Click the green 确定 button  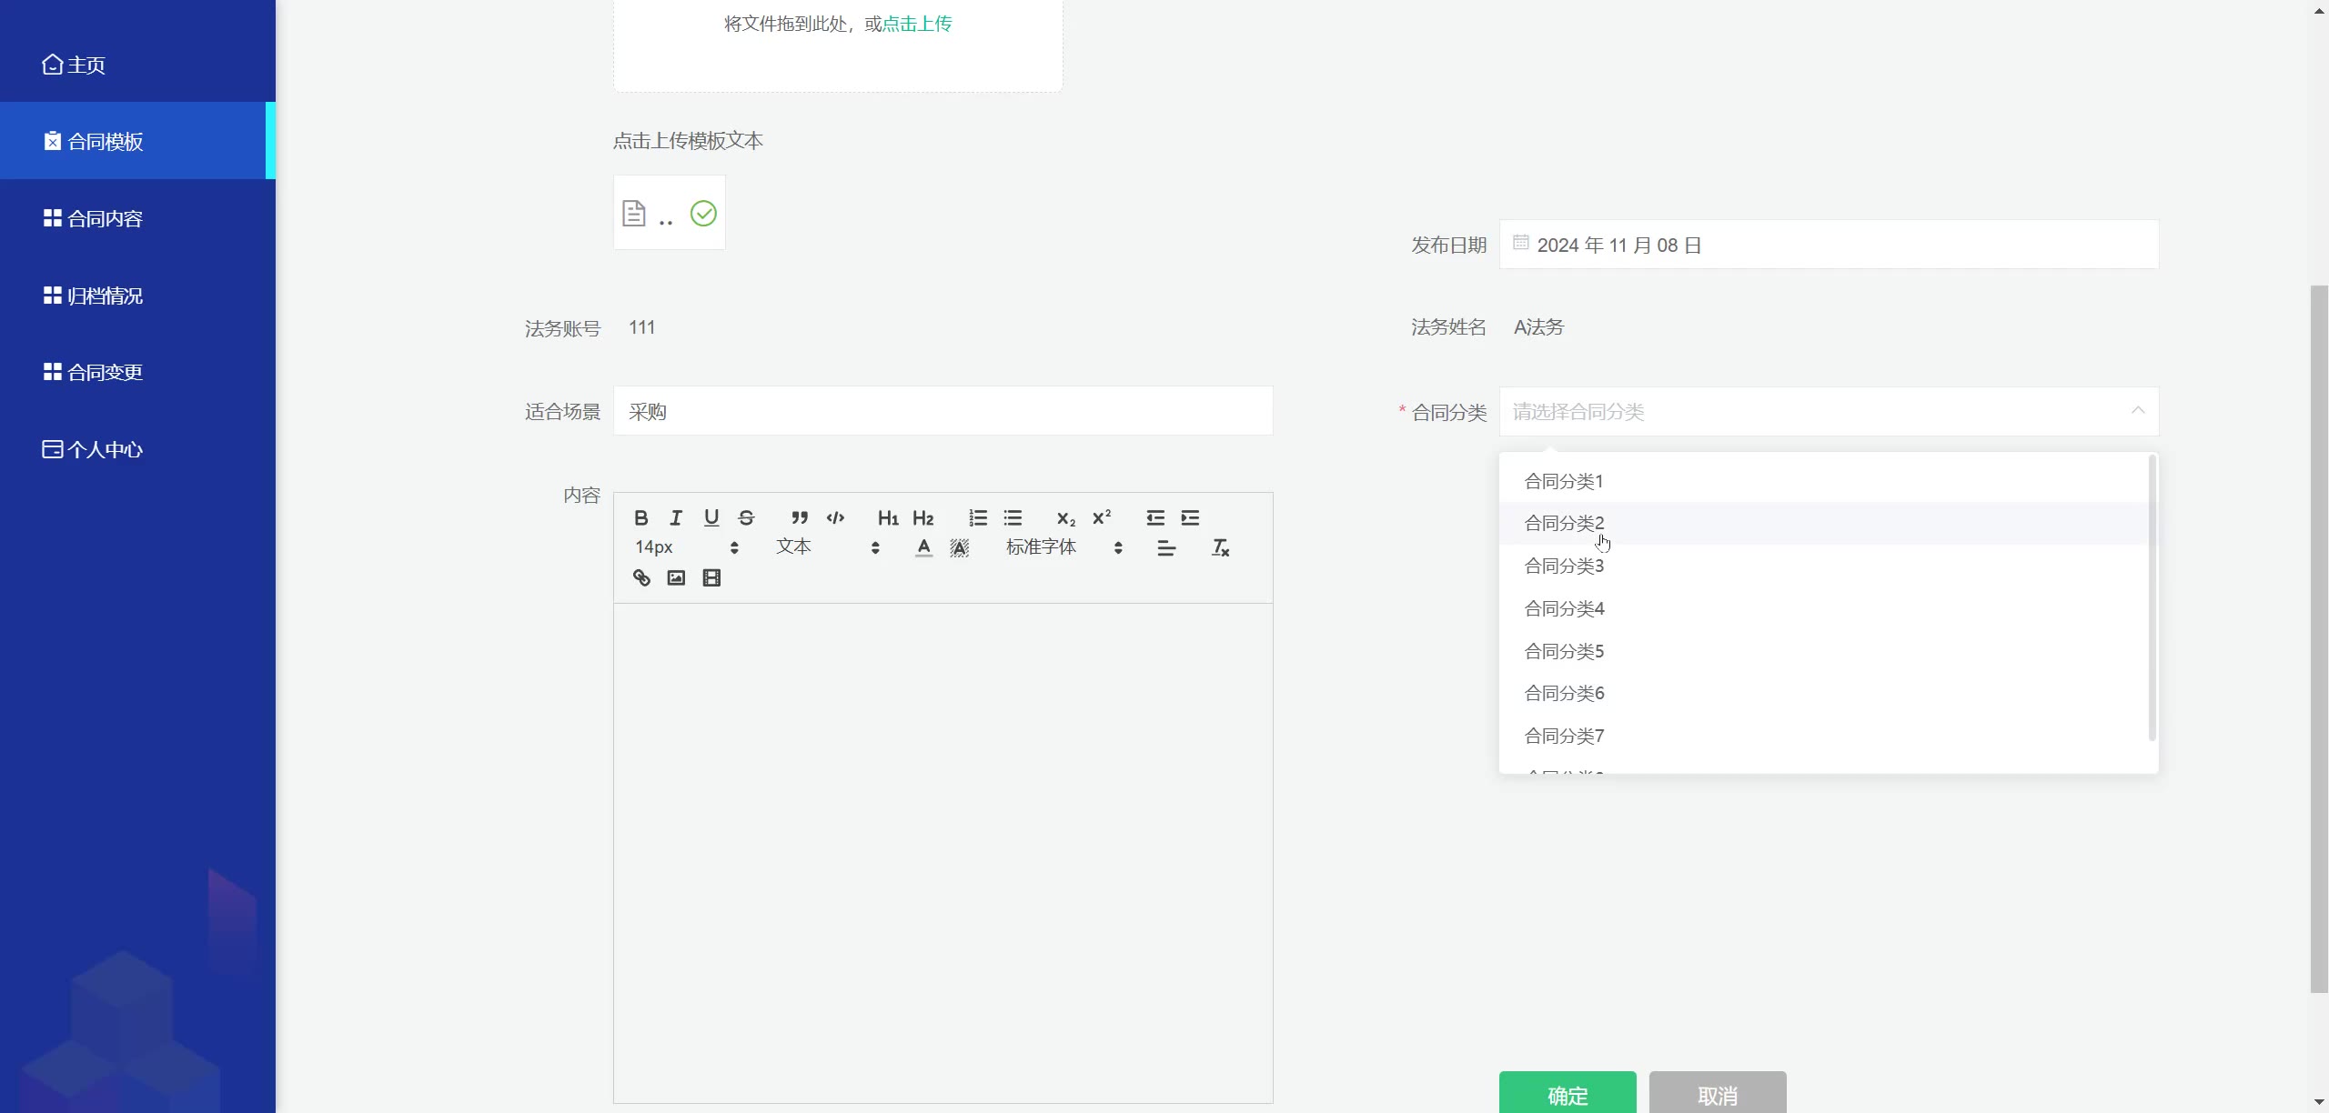(1567, 1094)
